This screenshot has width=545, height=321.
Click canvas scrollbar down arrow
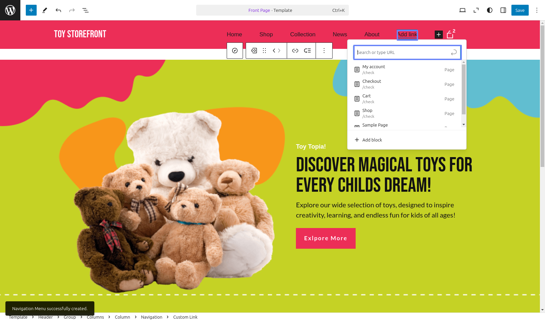point(542,310)
